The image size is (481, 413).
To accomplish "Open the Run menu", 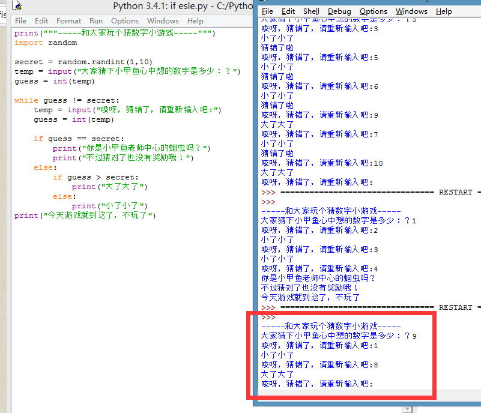I will (x=95, y=20).
